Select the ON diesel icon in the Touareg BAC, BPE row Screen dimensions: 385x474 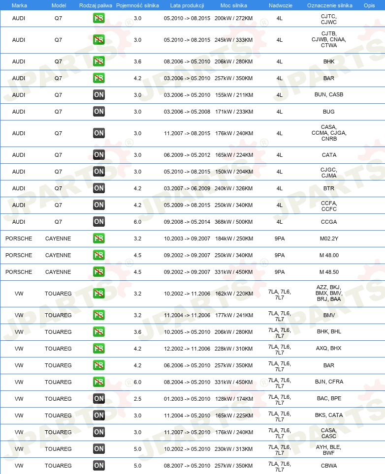coord(98,399)
